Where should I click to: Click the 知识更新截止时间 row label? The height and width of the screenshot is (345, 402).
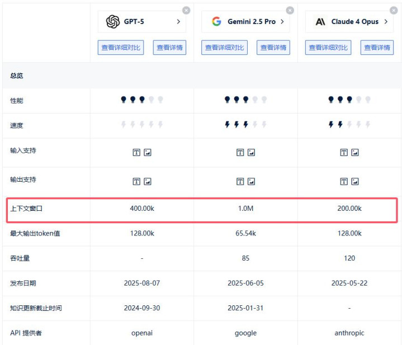[x=36, y=308]
